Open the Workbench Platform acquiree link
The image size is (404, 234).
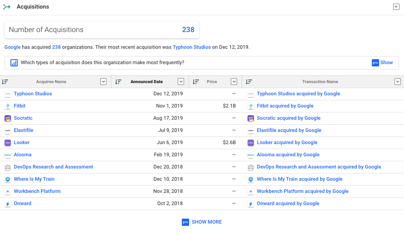pyautogui.click(x=37, y=191)
